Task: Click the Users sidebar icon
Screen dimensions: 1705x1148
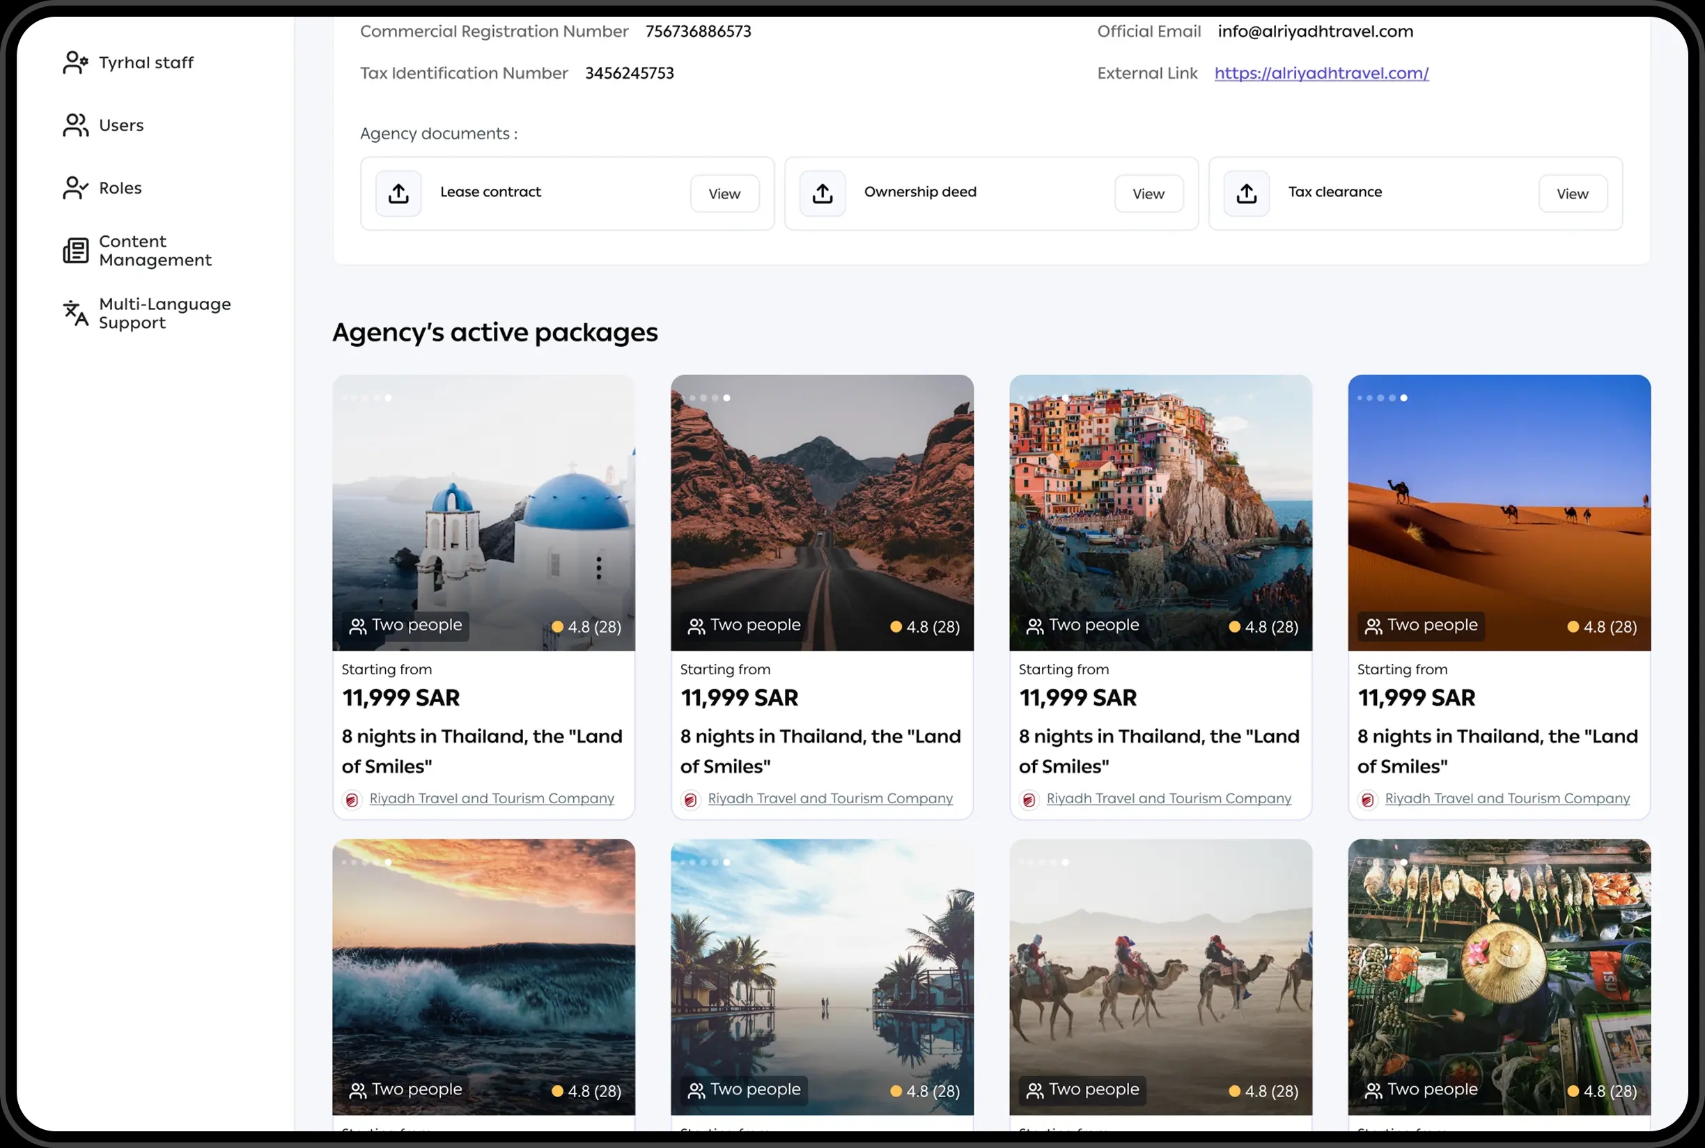Action: pyautogui.click(x=75, y=125)
